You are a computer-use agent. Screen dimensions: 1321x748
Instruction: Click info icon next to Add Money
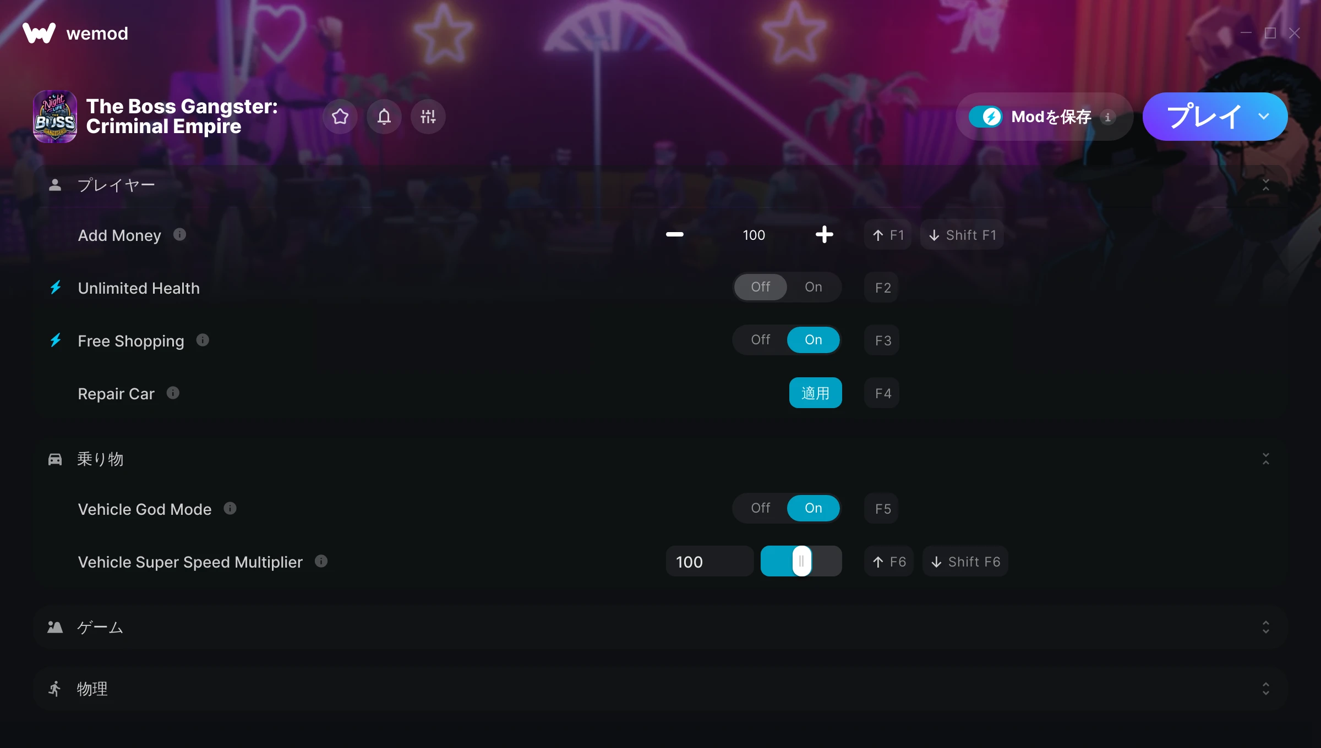click(179, 235)
